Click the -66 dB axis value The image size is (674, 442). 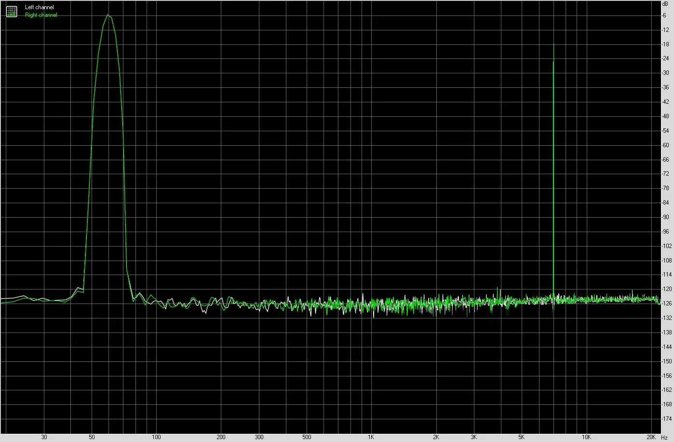coord(665,159)
